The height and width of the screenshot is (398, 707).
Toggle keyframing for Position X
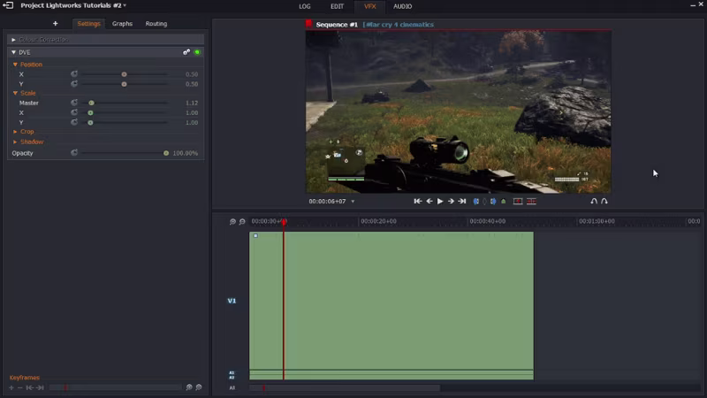tap(74, 74)
